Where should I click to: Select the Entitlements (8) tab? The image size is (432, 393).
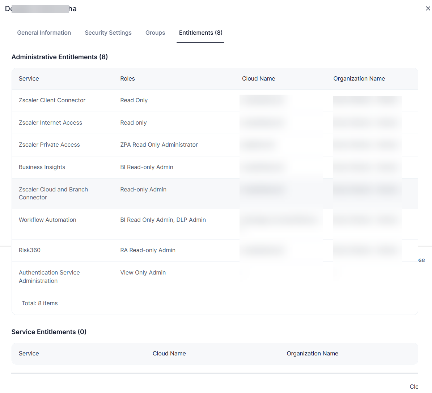pos(200,33)
